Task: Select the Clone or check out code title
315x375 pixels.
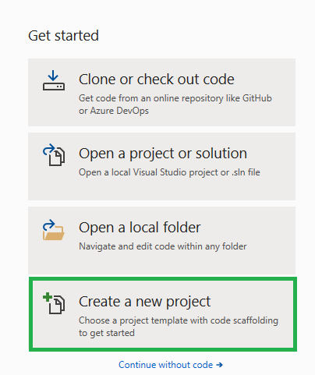Action: pos(157,80)
